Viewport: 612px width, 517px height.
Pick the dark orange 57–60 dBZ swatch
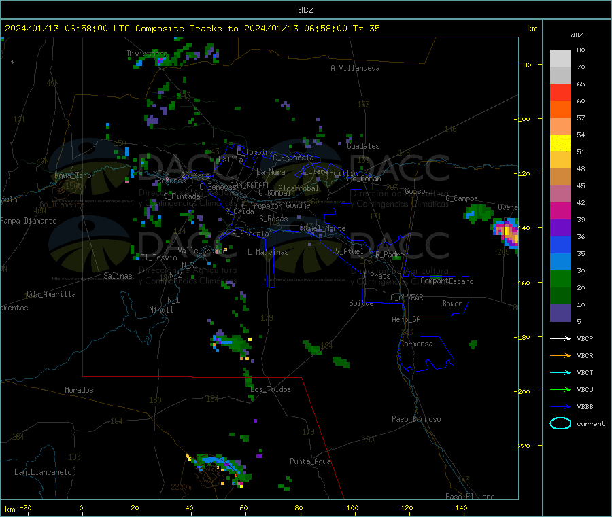tap(560, 109)
